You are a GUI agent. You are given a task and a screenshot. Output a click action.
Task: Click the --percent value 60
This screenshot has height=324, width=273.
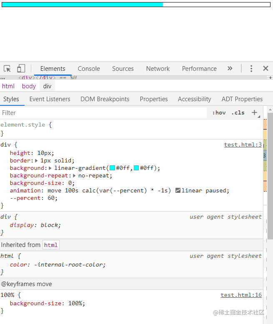tap(51, 198)
